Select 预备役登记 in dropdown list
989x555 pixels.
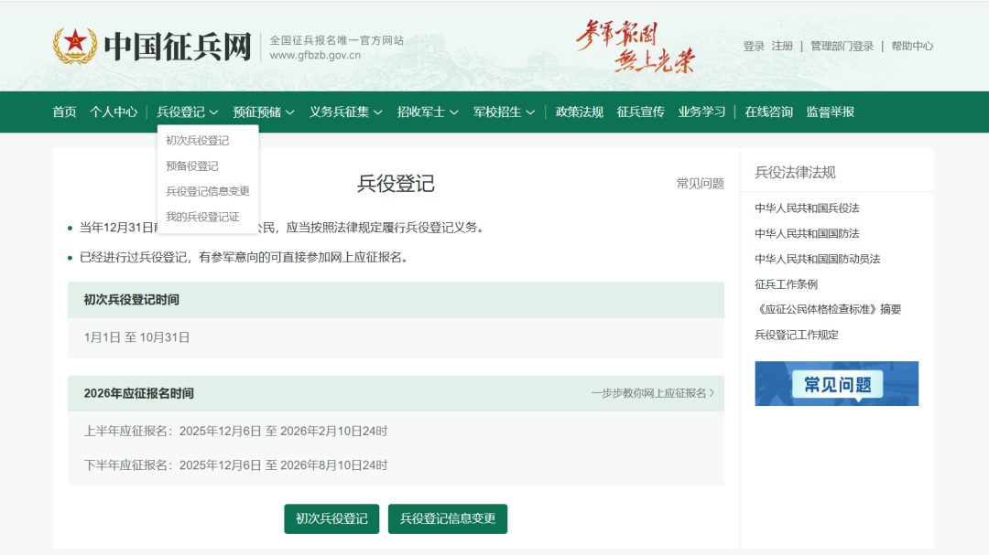pos(191,165)
